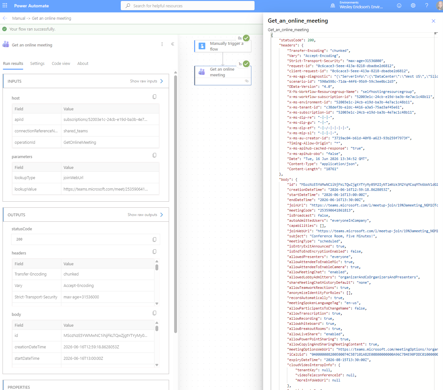This screenshot has height=390, width=443.
Task: Click the breadcrumb Manual -> Get an online meeting
Action: [42, 18]
